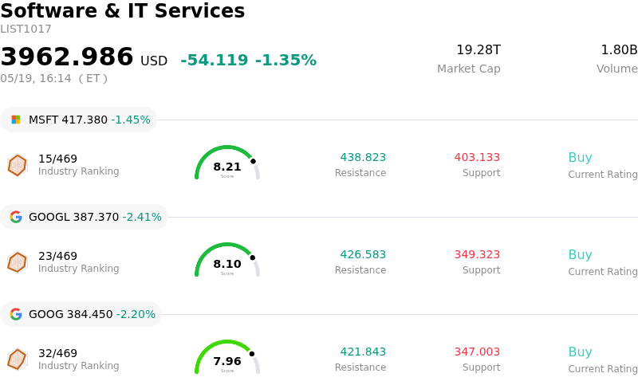
Task: Click the MSFT 8.21 score gauge
Action: 227,163
